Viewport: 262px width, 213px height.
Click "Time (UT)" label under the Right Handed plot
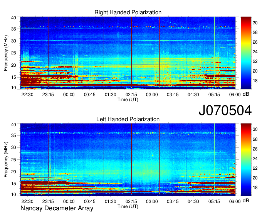tap(128, 100)
